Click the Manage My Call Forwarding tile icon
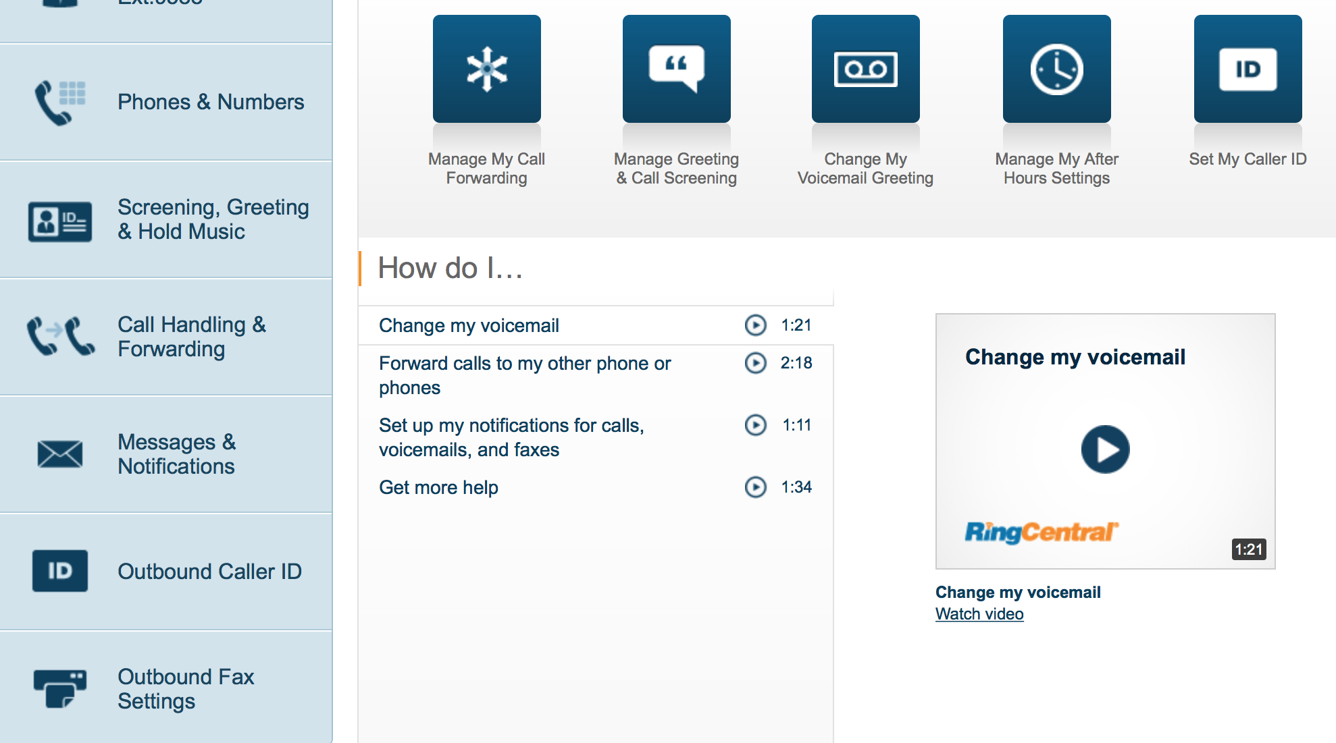The image size is (1336, 743). pos(486,69)
